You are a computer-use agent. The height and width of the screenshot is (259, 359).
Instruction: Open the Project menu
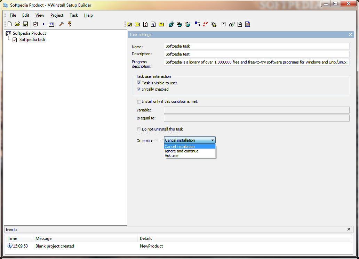click(x=57, y=15)
